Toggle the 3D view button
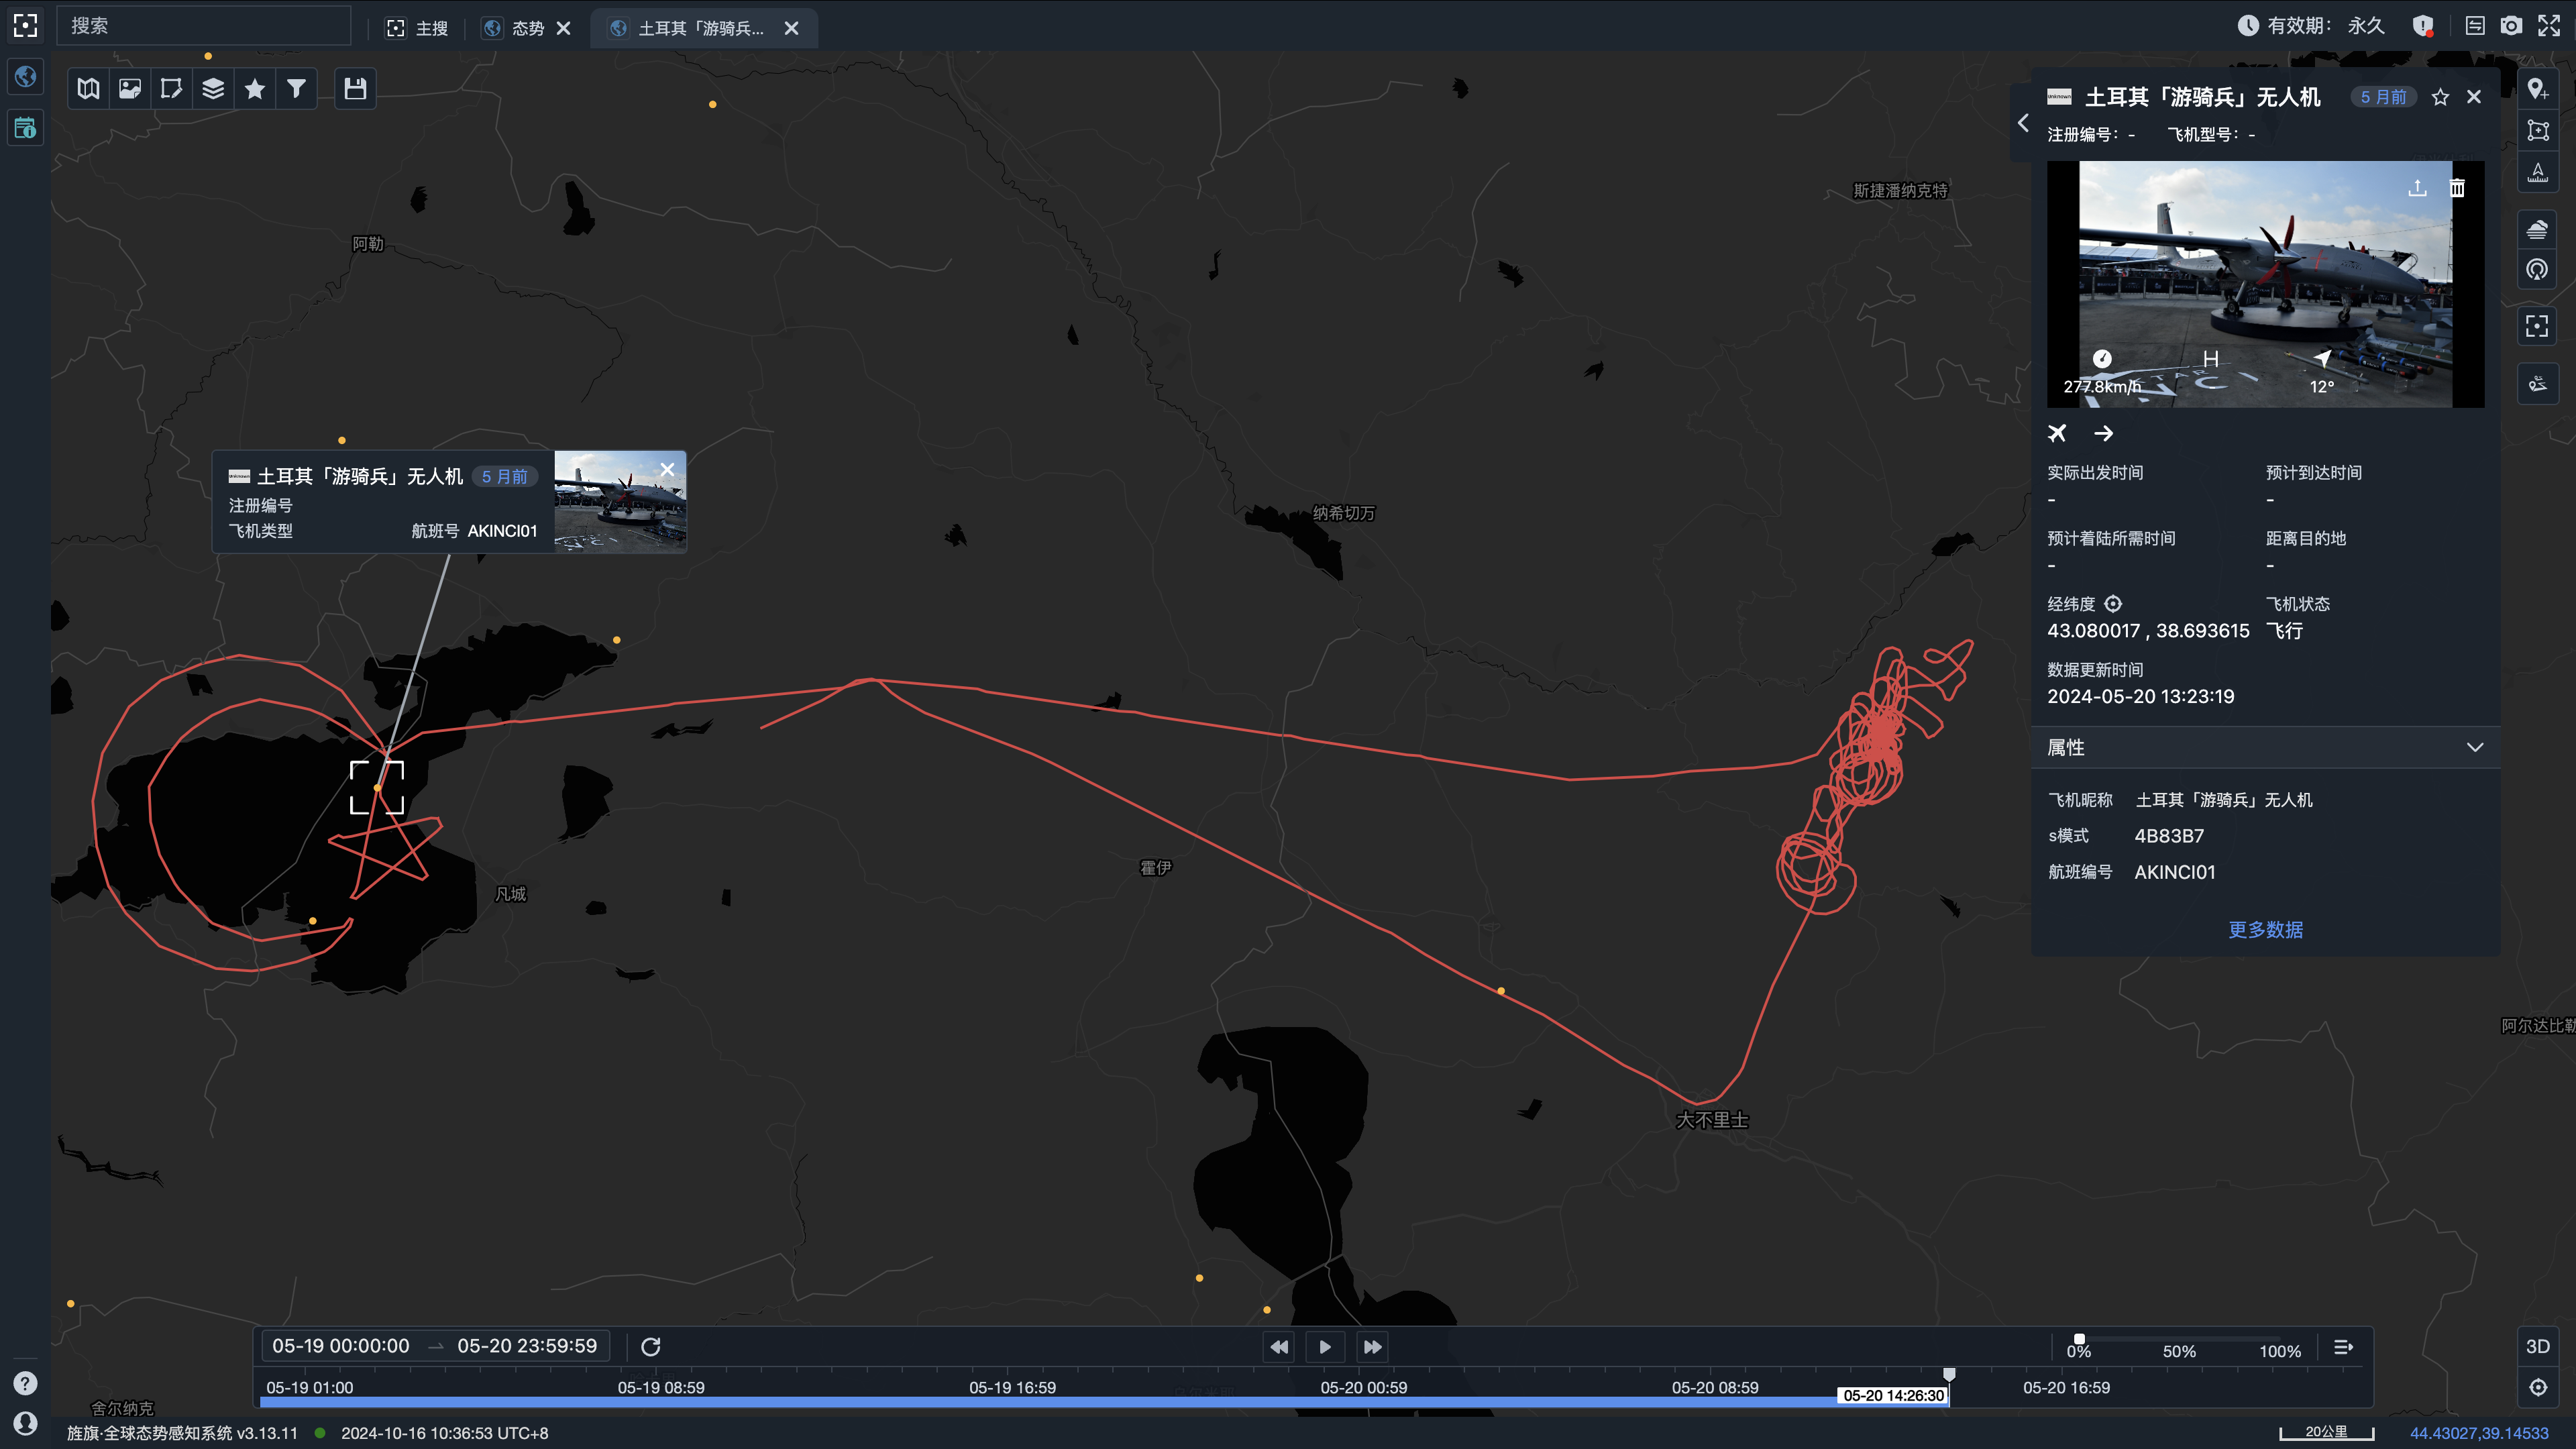Image resolution: width=2576 pixels, height=1449 pixels. (x=2537, y=1346)
